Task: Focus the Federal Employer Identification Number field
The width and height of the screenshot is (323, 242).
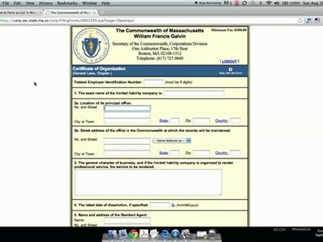Action: (153, 82)
